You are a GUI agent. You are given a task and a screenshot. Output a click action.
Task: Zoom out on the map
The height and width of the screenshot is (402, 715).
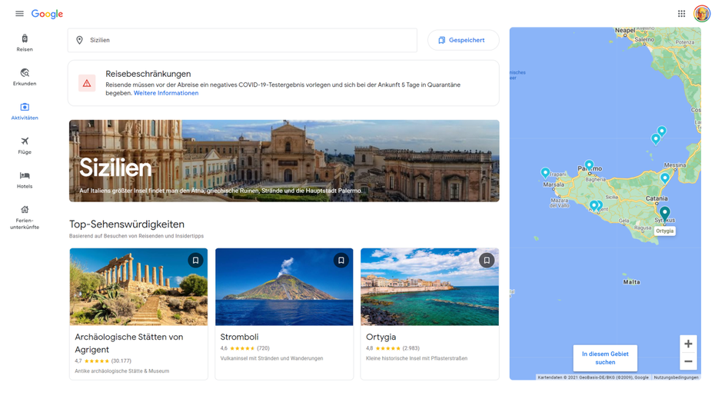coord(688,361)
